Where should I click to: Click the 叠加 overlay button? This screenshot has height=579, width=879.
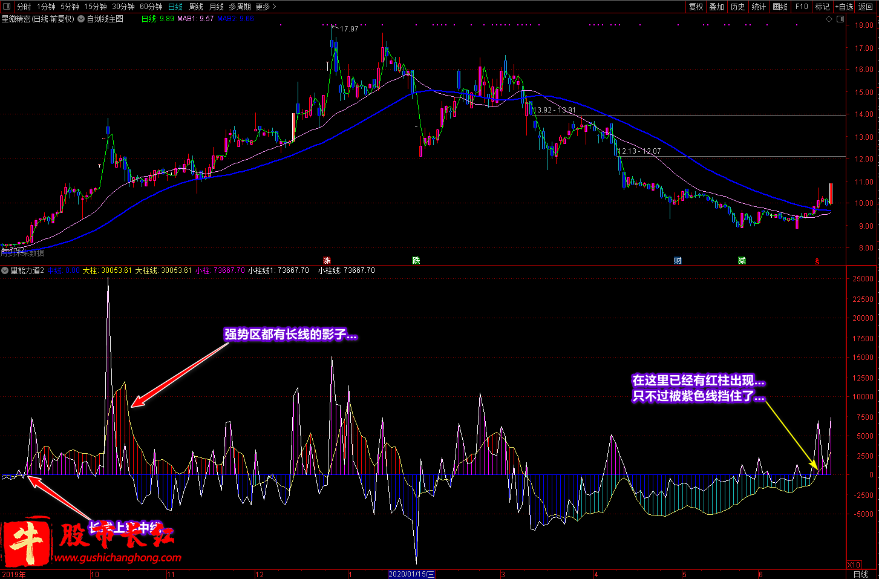click(717, 7)
